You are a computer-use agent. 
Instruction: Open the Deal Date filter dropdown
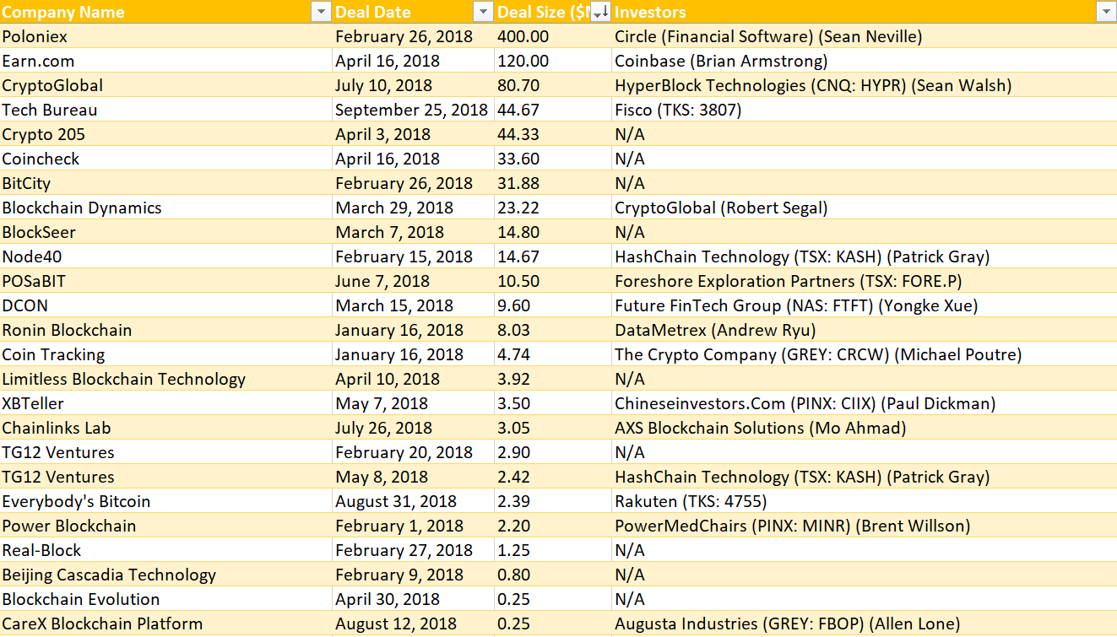483,12
